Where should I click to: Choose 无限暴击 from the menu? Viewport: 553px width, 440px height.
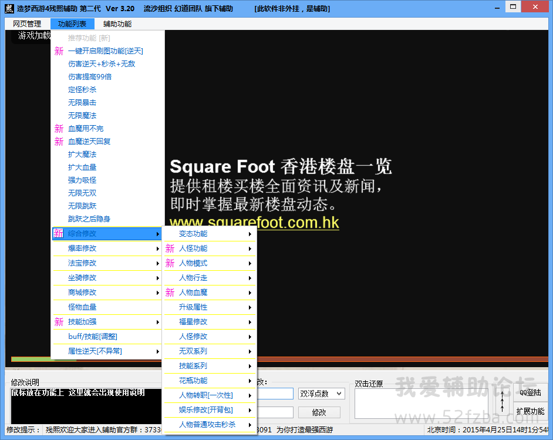click(106, 103)
